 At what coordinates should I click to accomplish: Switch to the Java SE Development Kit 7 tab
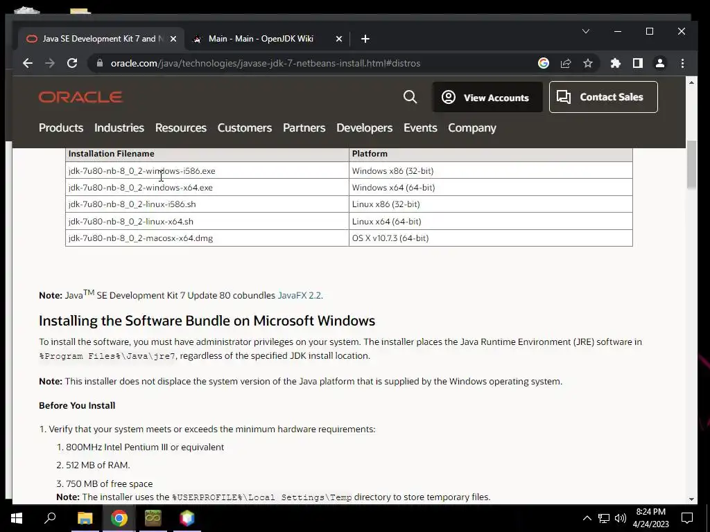(101, 39)
